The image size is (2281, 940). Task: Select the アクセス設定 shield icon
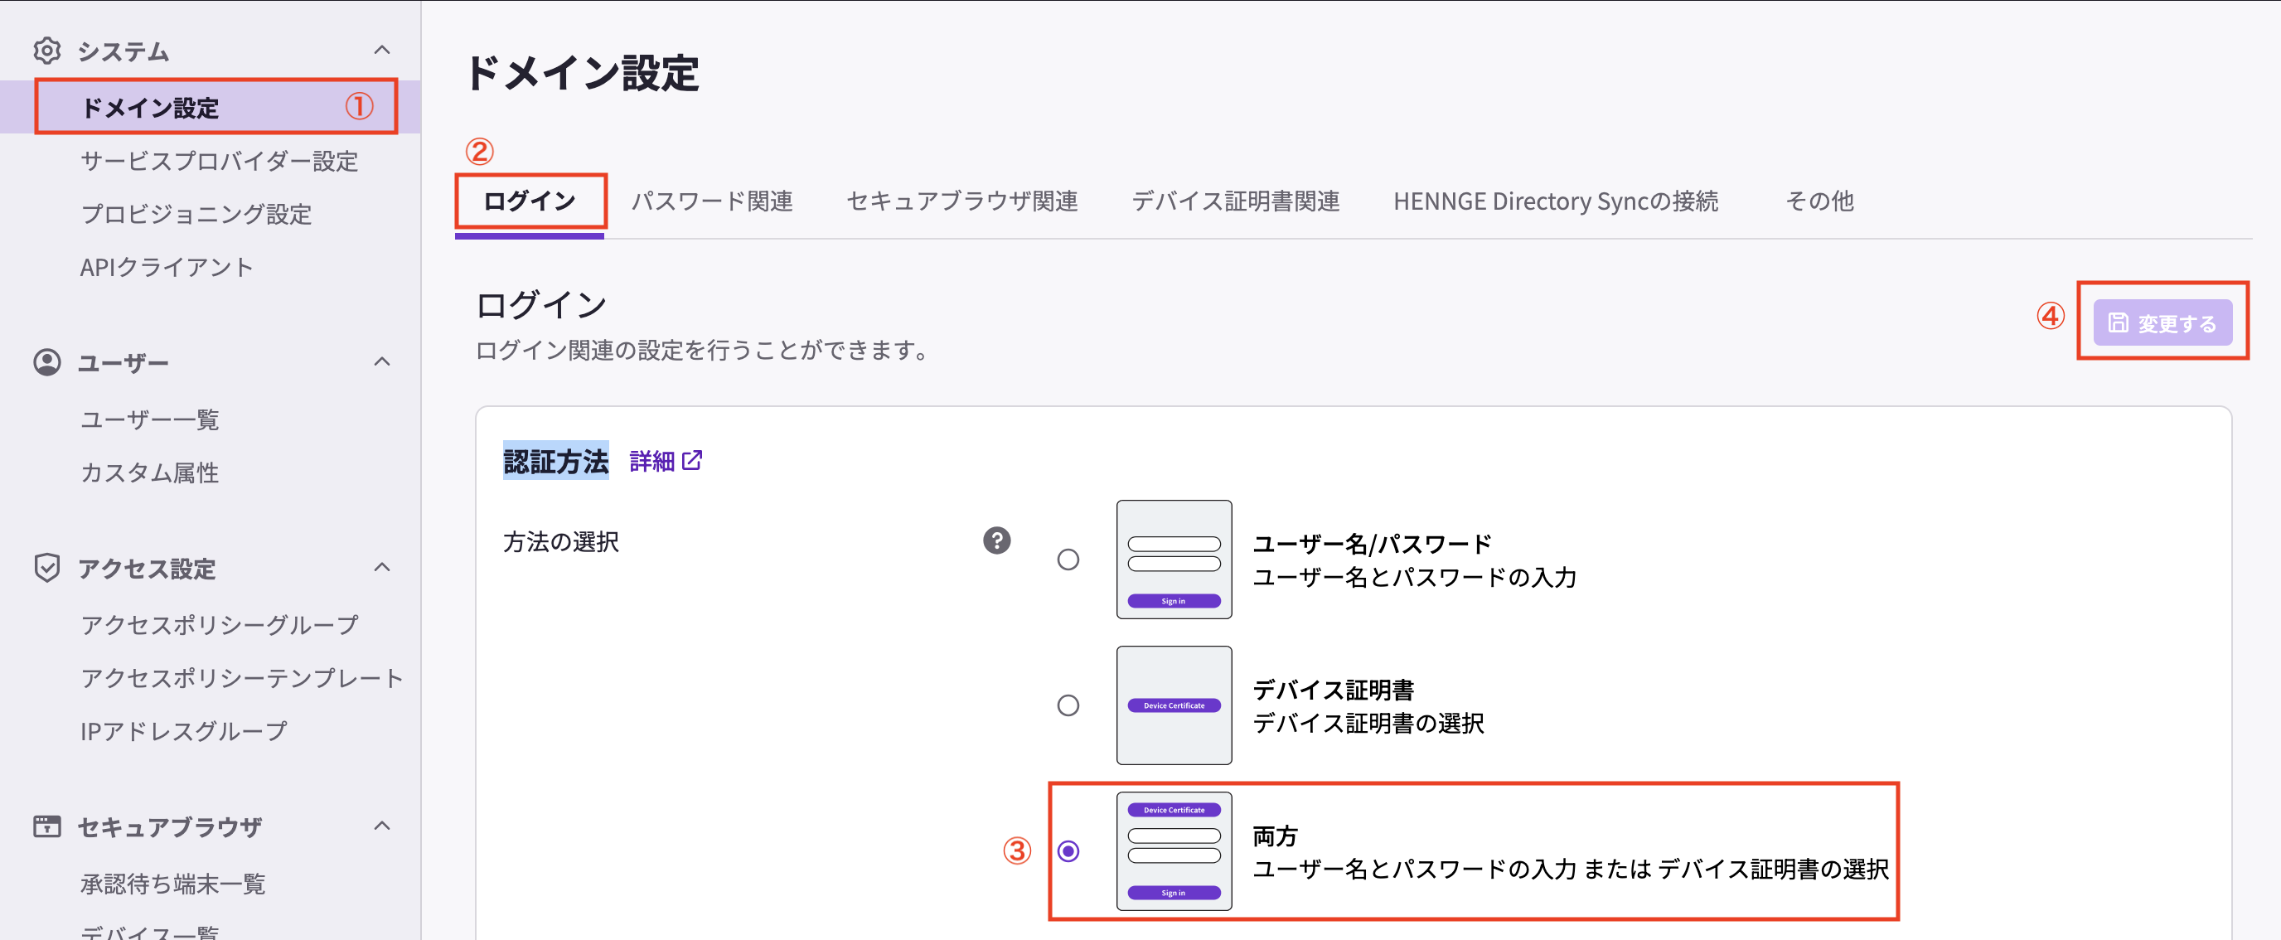tap(47, 568)
